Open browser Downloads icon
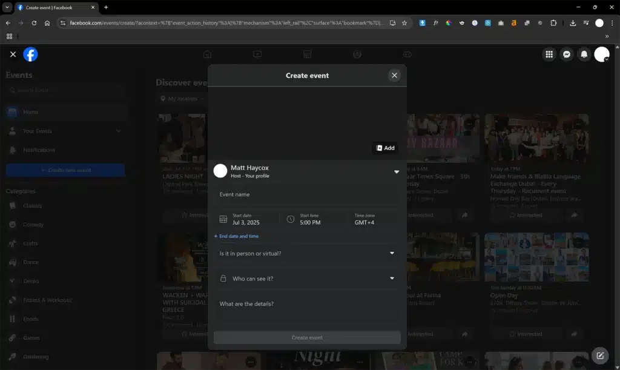The height and width of the screenshot is (370, 620). [x=573, y=23]
